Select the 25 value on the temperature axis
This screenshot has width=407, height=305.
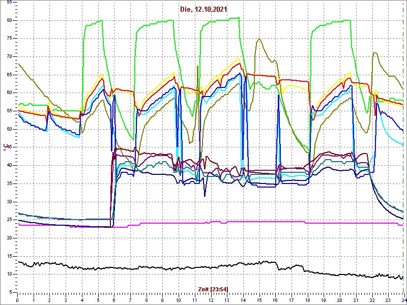pyautogui.click(x=10, y=220)
